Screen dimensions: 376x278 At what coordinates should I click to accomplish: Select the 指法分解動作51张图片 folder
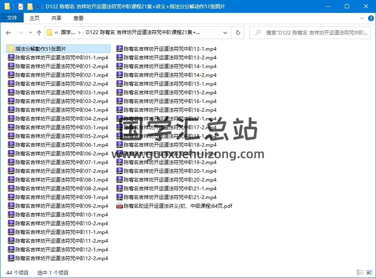[x=40, y=49]
